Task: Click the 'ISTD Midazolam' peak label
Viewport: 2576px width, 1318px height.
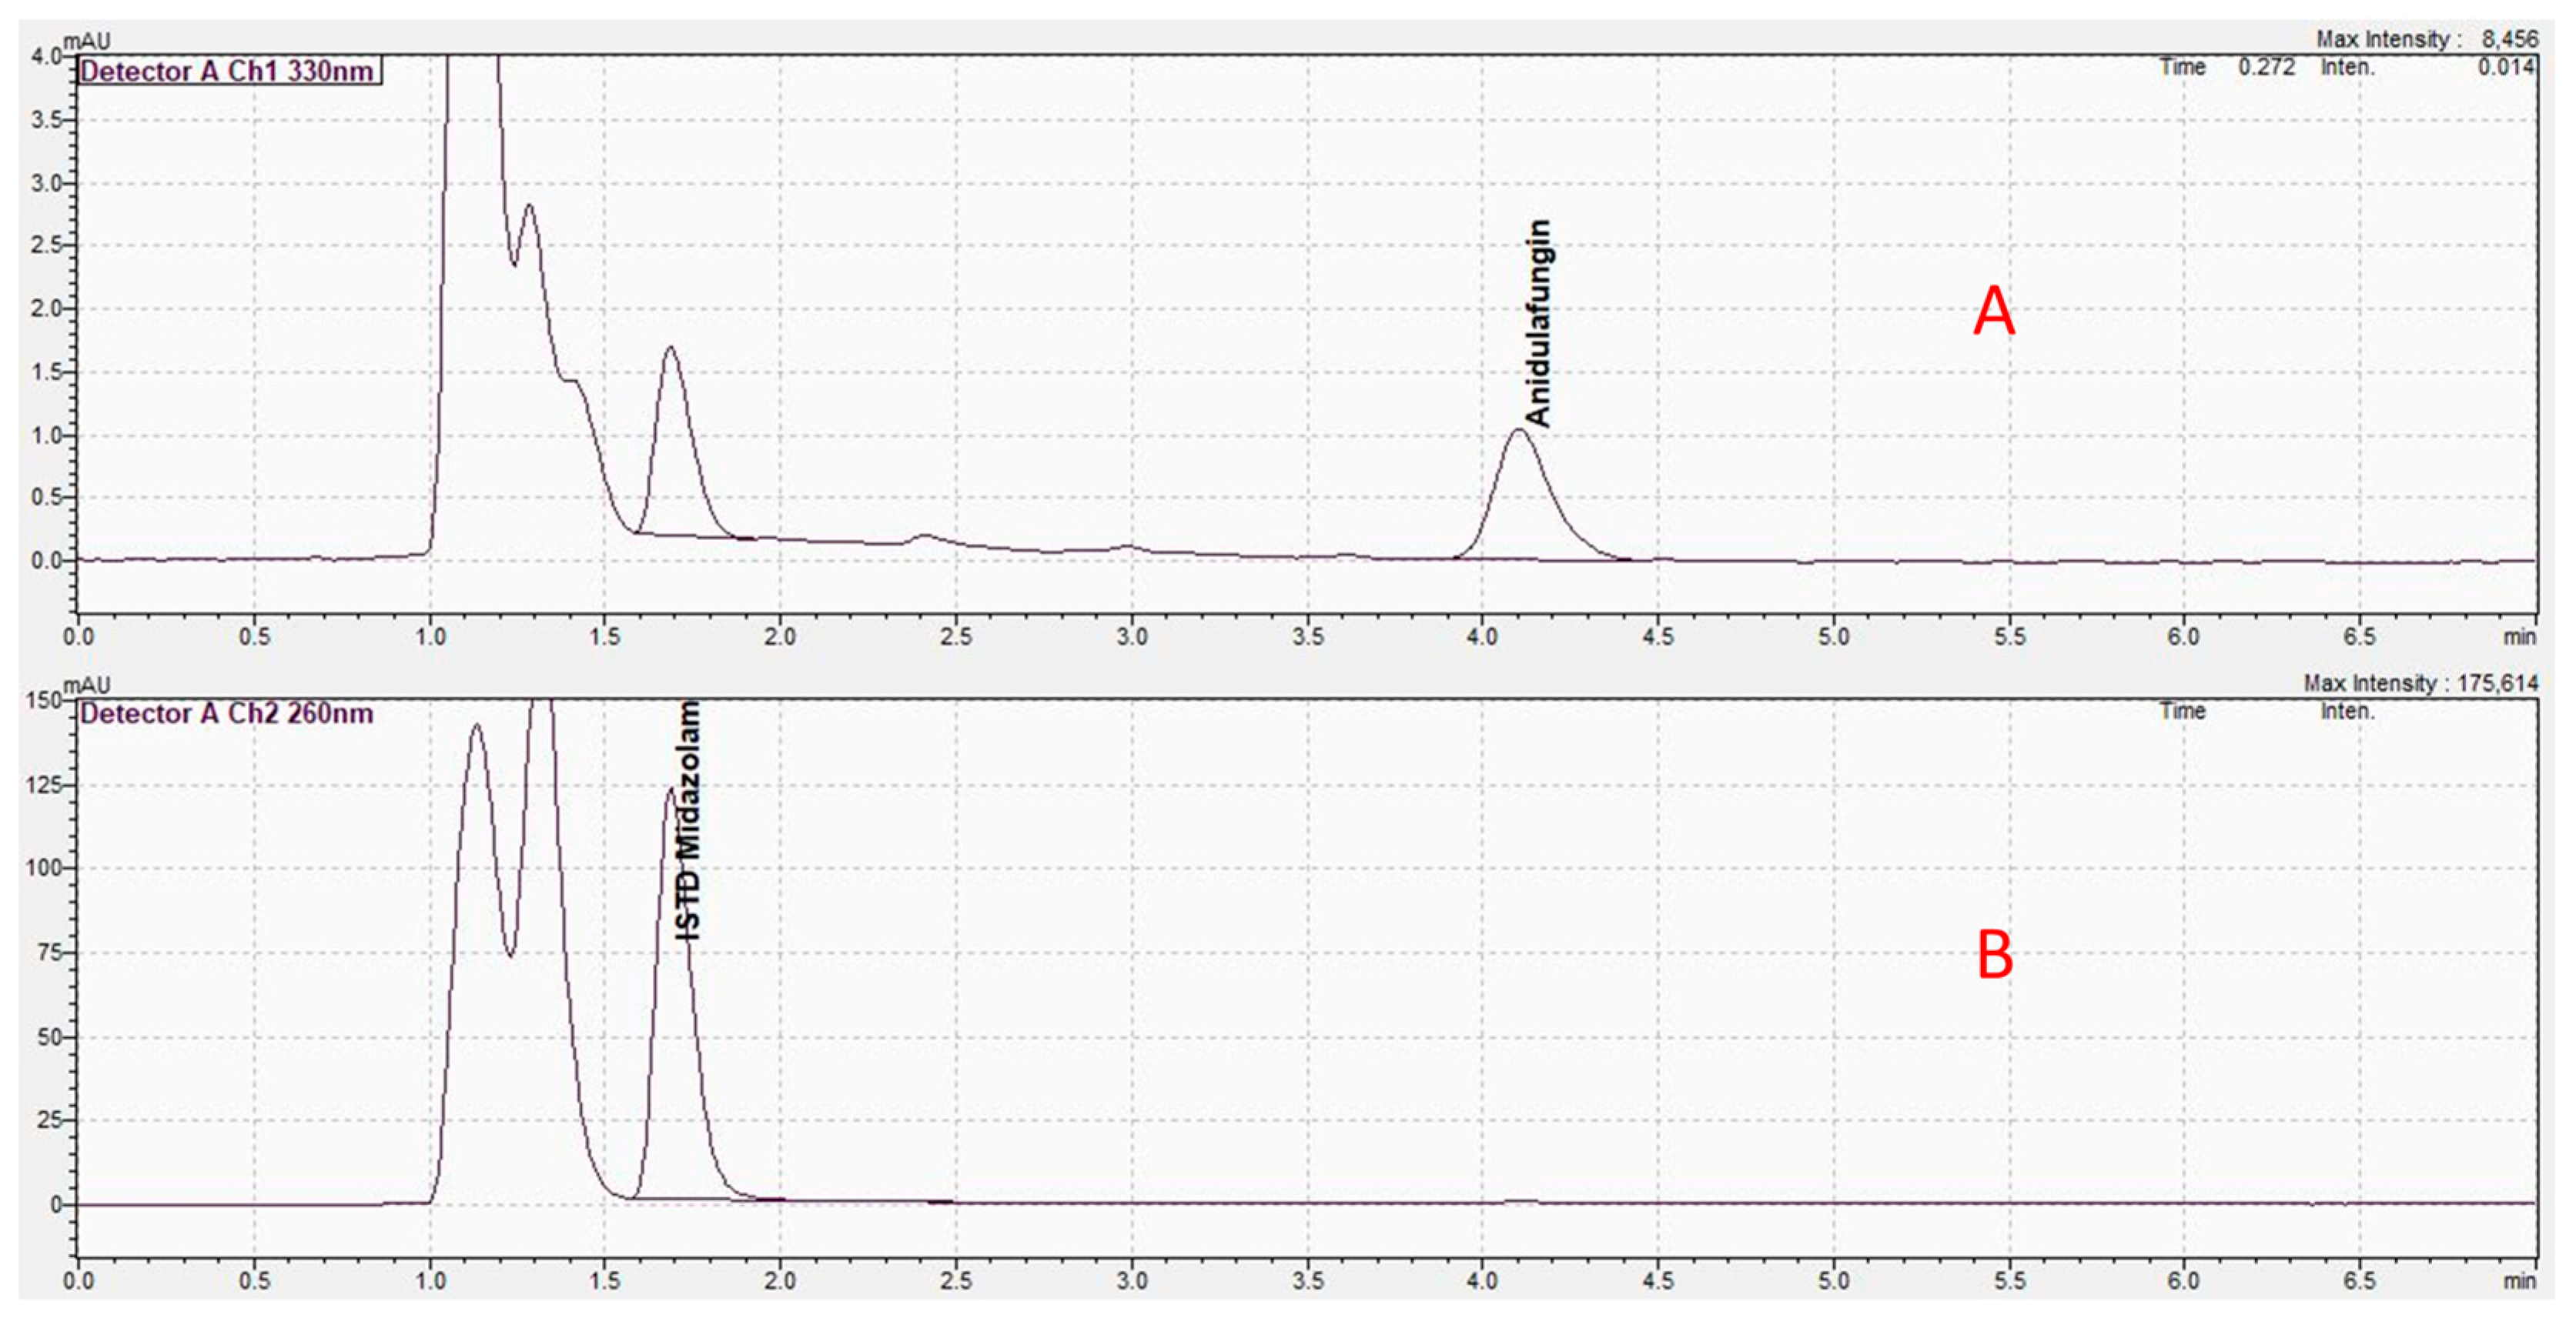Action: (x=689, y=820)
